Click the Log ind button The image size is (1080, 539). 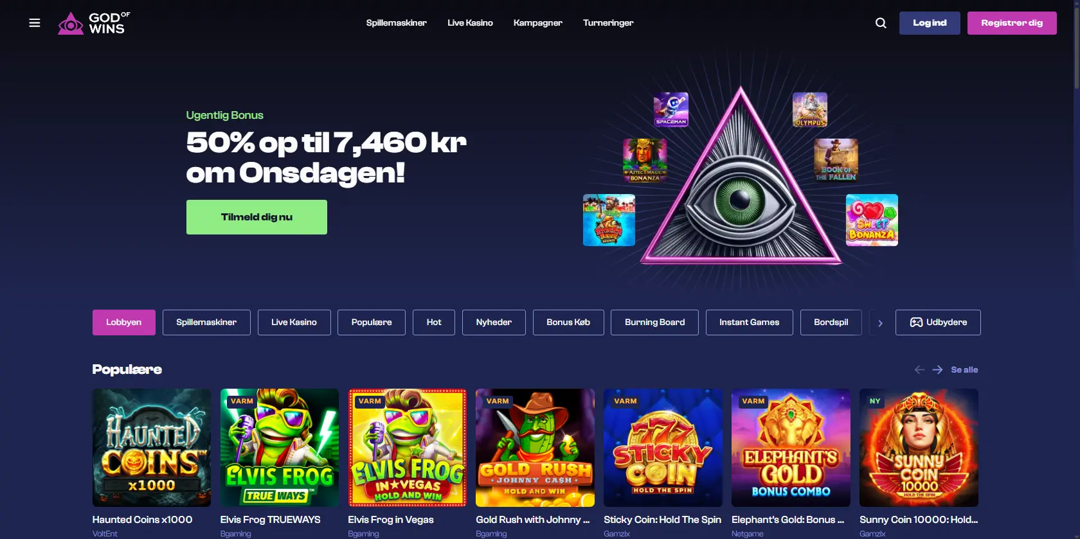(x=930, y=23)
